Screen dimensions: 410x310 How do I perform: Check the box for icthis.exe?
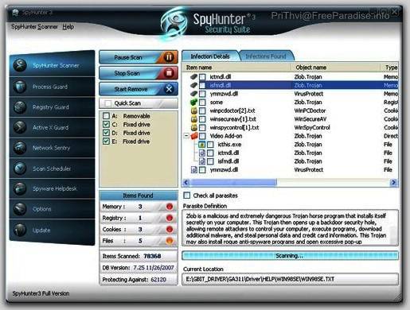click(x=210, y=145)
